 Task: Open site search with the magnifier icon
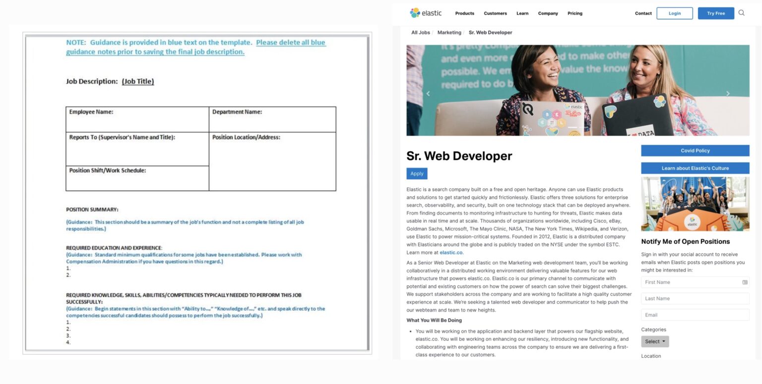[x=741, y=13]
